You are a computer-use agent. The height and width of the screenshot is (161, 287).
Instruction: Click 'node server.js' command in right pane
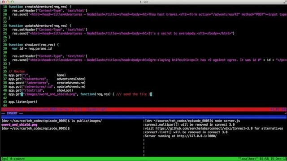tap(227, 121)
